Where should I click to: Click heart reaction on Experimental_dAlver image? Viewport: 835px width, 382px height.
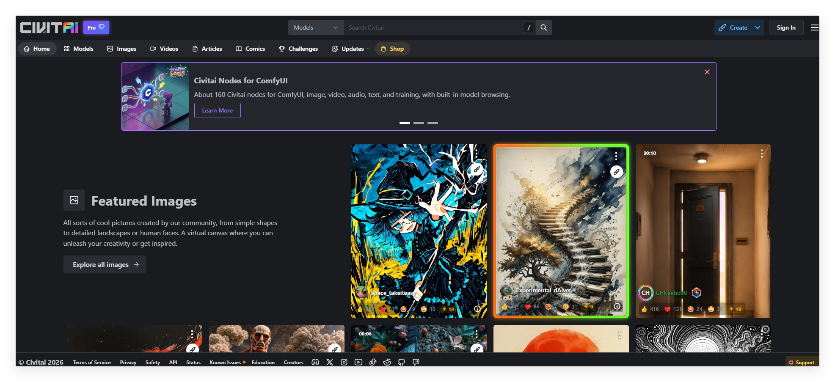pyautogui.click(x=532, y=307)
